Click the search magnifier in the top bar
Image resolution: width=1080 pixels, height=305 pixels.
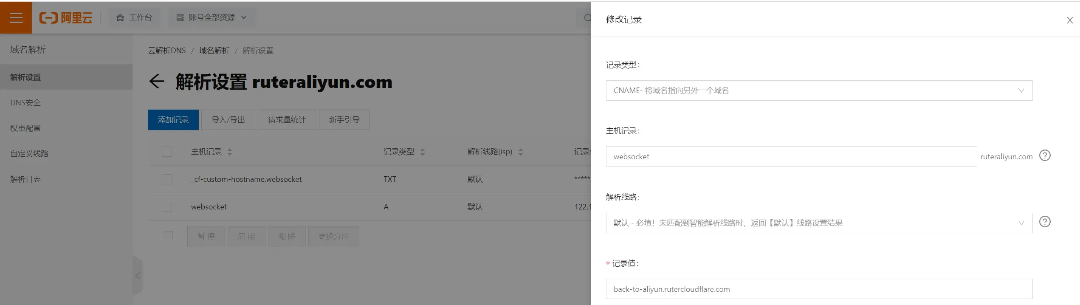point(587,17)
